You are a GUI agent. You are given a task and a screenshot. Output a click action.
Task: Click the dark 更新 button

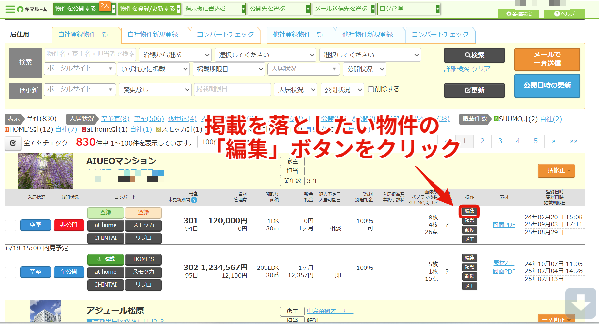point(474,90)
